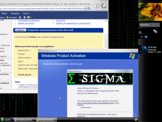Expand the address bar URL dropdown
Screen dimensions: 162x122
pyautogui.click(x=86, y=8)
